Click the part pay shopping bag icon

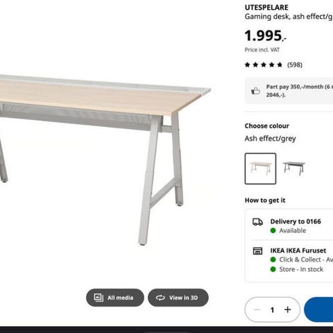pos(255,91)
